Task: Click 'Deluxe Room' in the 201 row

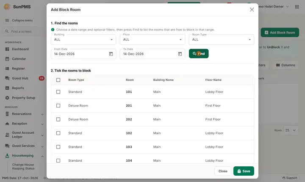Action: (x=78, y=105)
